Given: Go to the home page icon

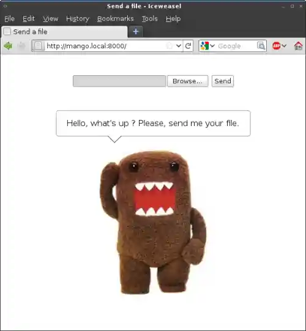Looking at the screenshot, I should [x=298, y=46].
